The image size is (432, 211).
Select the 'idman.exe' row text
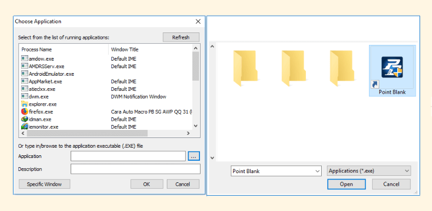pos(40,120)
